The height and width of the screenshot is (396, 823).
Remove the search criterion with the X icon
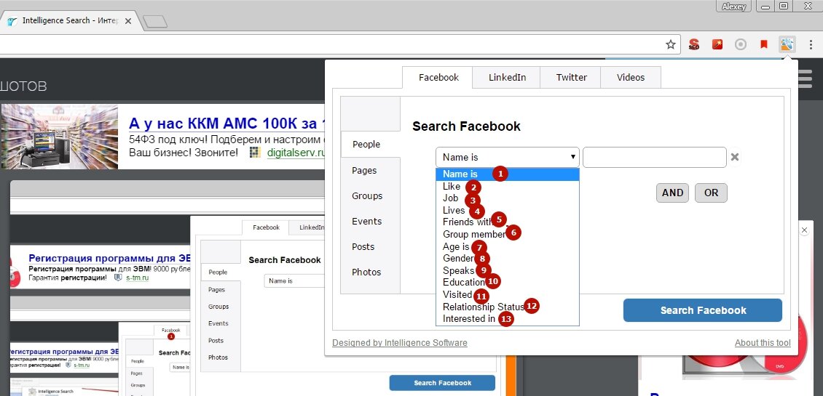click(x=736, y=157)
